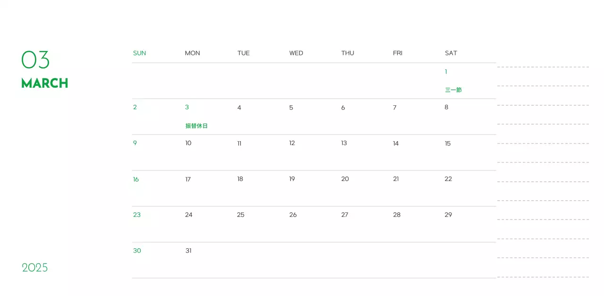
Task: Choose date 9 in Sunday column
Action: click(x=135, y=143)
